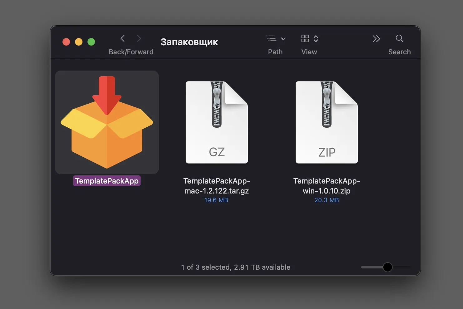Click the Запаковщик window title
The height and width of the screenshot is (309, 463).
pos(189,42)
